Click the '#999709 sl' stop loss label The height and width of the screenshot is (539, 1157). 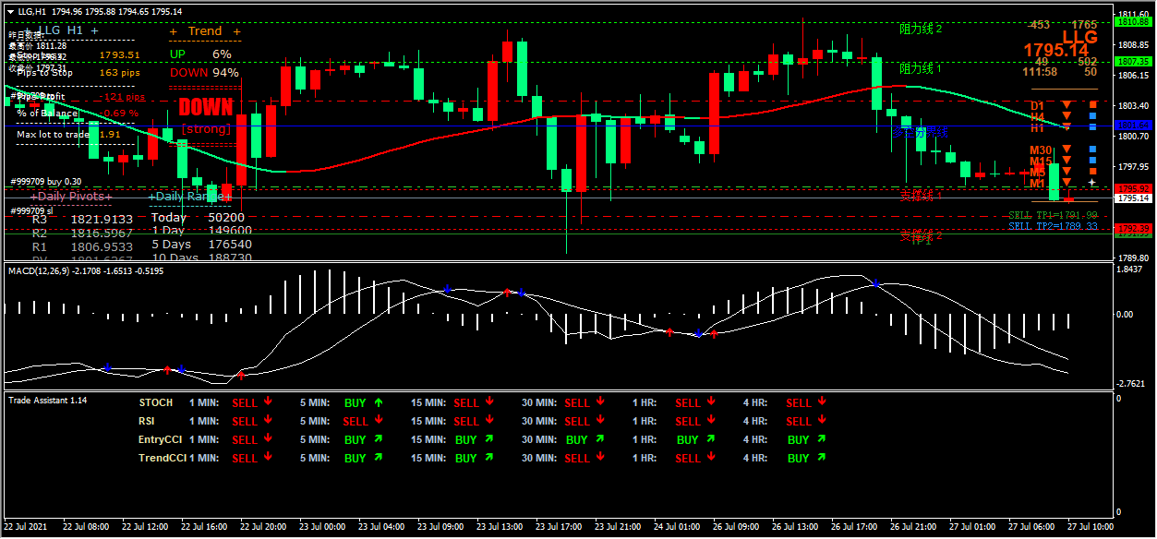coord(32,211)
